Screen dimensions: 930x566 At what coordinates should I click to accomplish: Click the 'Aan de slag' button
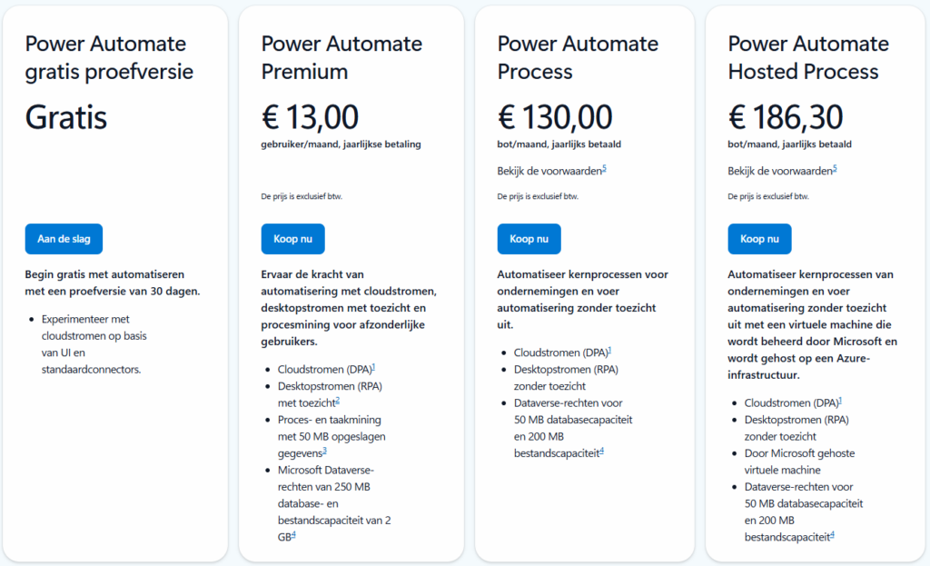click(x=64, y=239)
